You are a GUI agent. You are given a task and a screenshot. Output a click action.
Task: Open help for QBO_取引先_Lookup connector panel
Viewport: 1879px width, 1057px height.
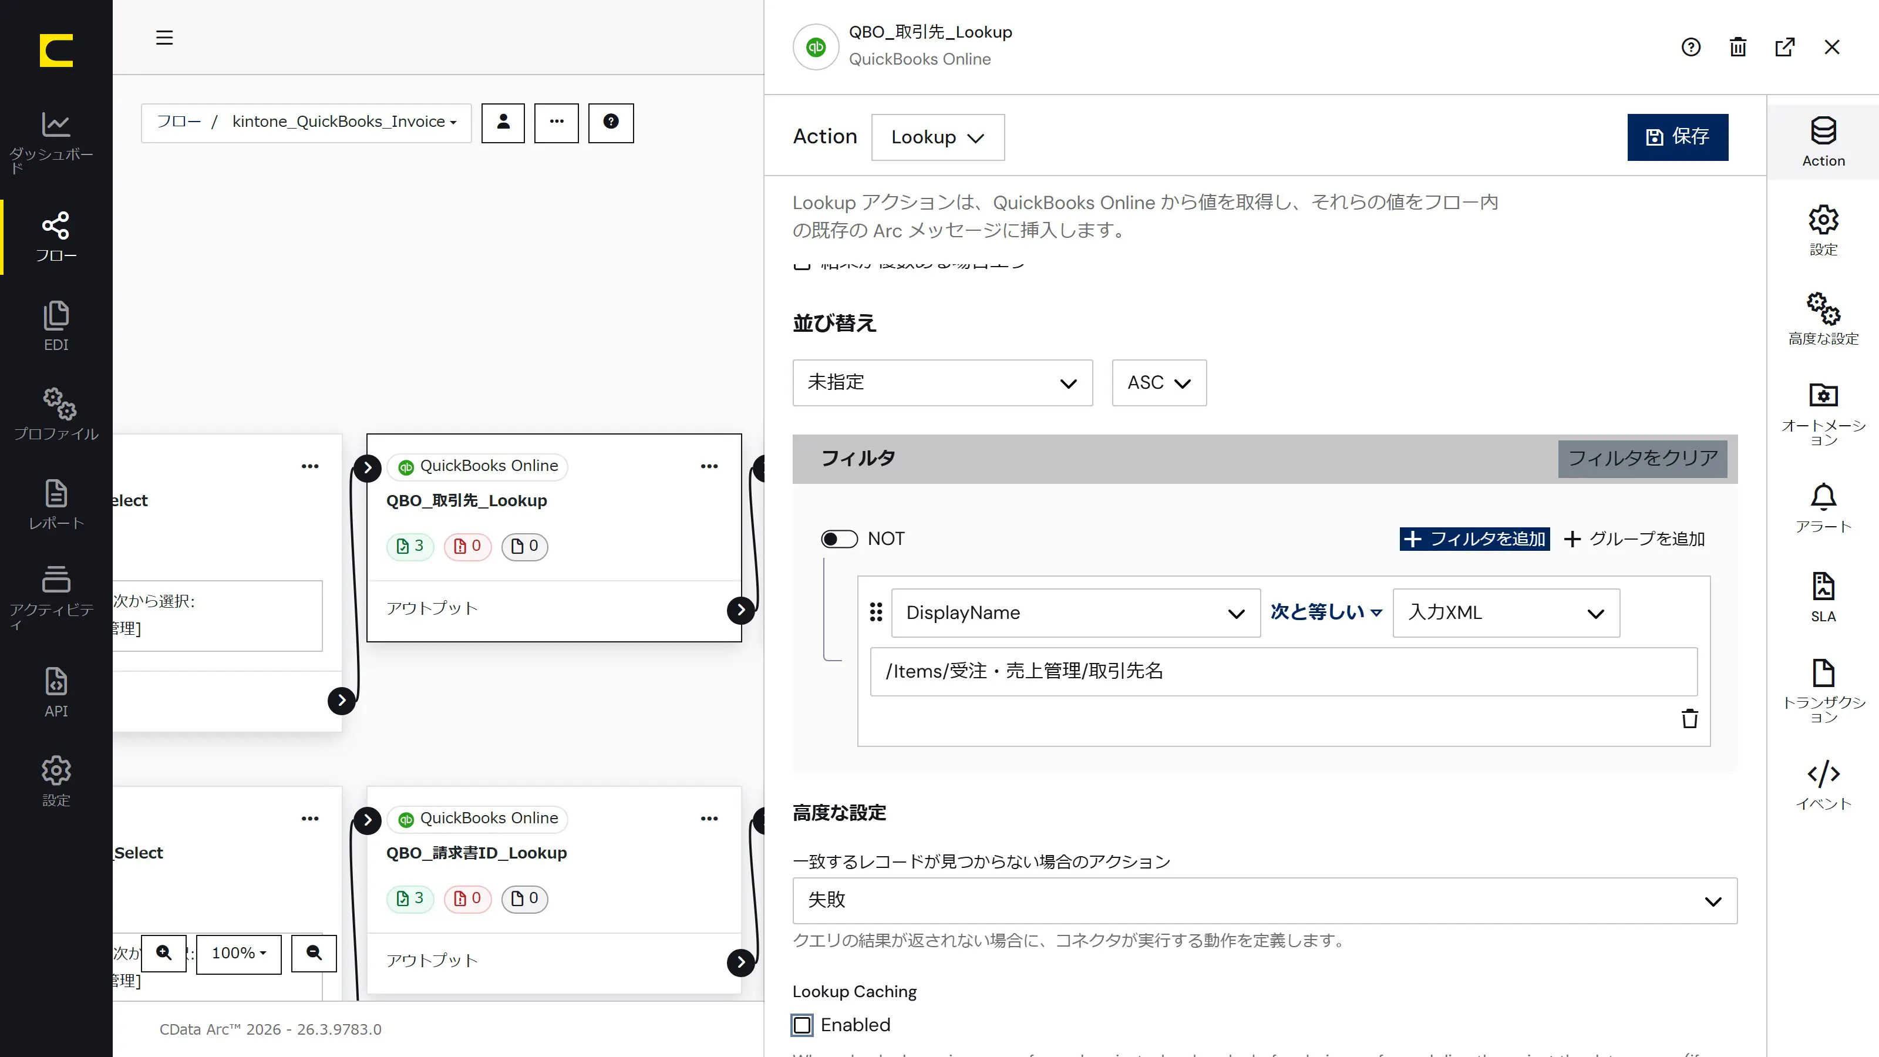1691,48
